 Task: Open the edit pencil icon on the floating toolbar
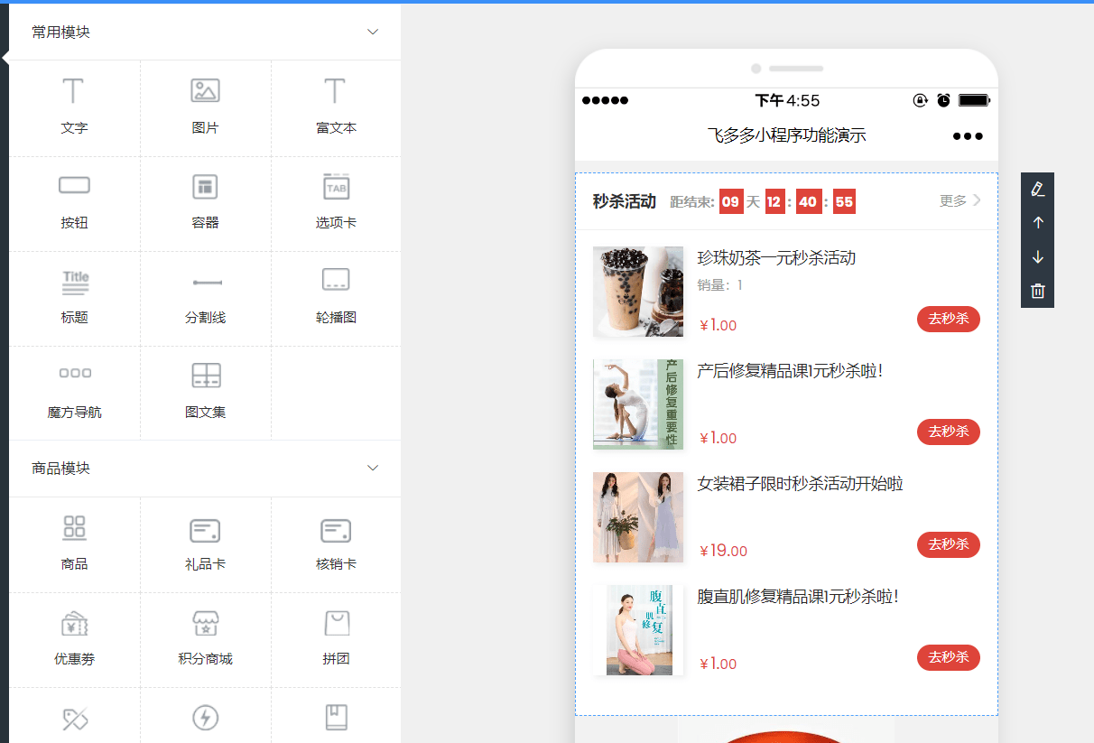1037,188
